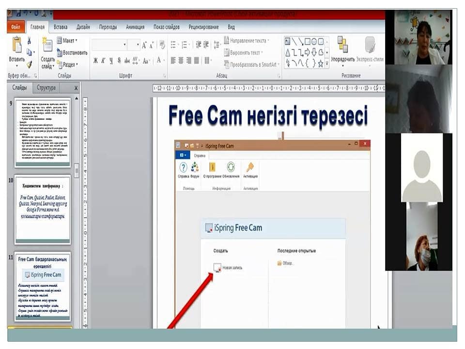Click the Восстановить reset button
Viewport: 465px width, 349px height.
pos(72,52)
